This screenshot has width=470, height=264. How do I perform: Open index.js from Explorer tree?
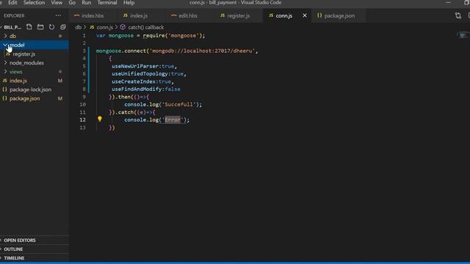(18, 81)
